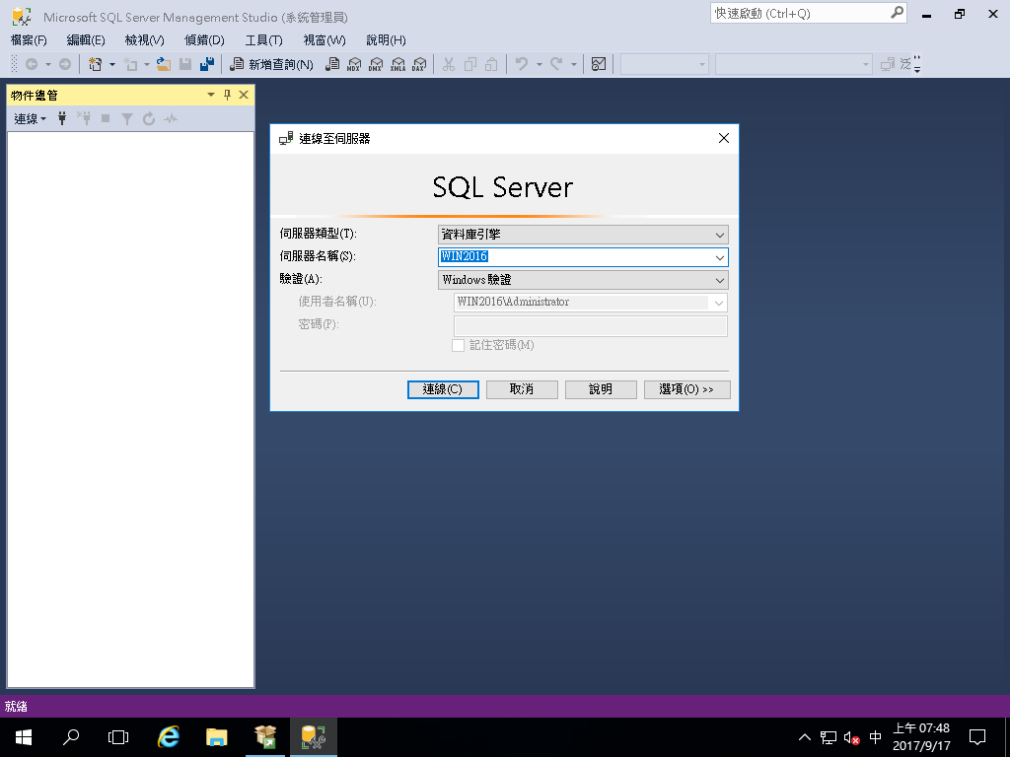Pin the 物件總管 panel with pushpin
The image size is (1010, 757).
(227, 96)
